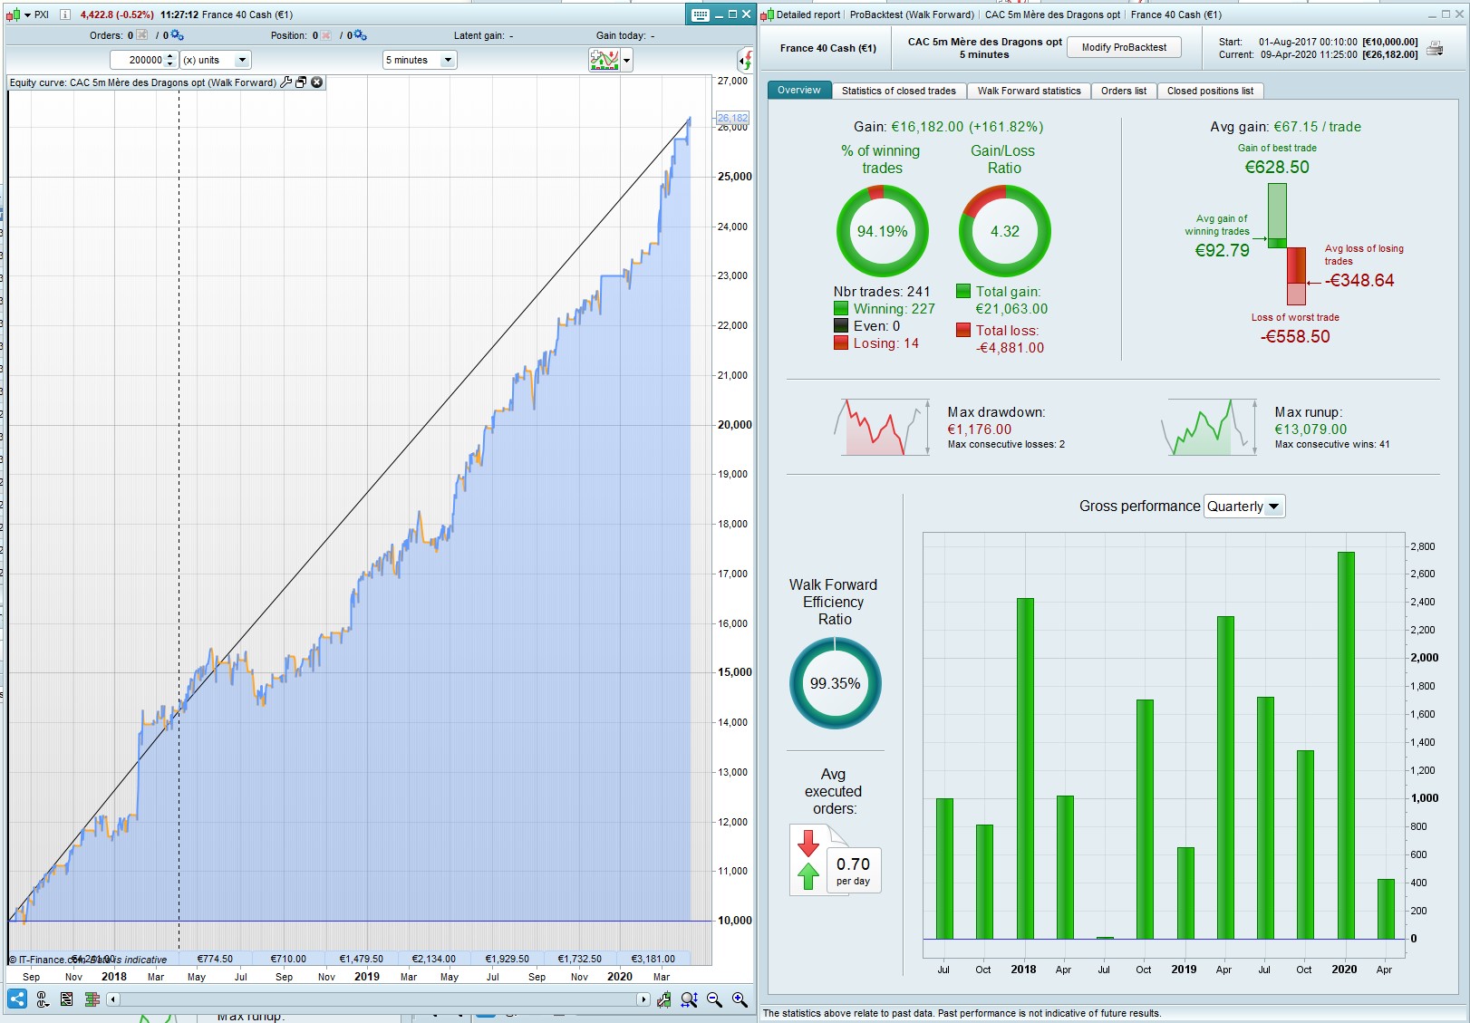Screen dimensions: 1470x1023
Task: Open the drawing objects tool icon
Action: click(42, 999)
